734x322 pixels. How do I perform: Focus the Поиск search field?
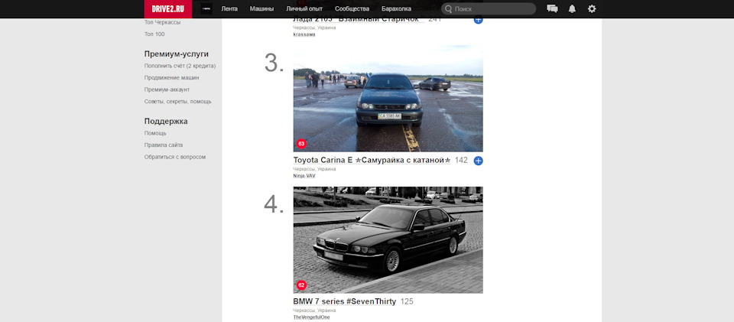[489, 9]
